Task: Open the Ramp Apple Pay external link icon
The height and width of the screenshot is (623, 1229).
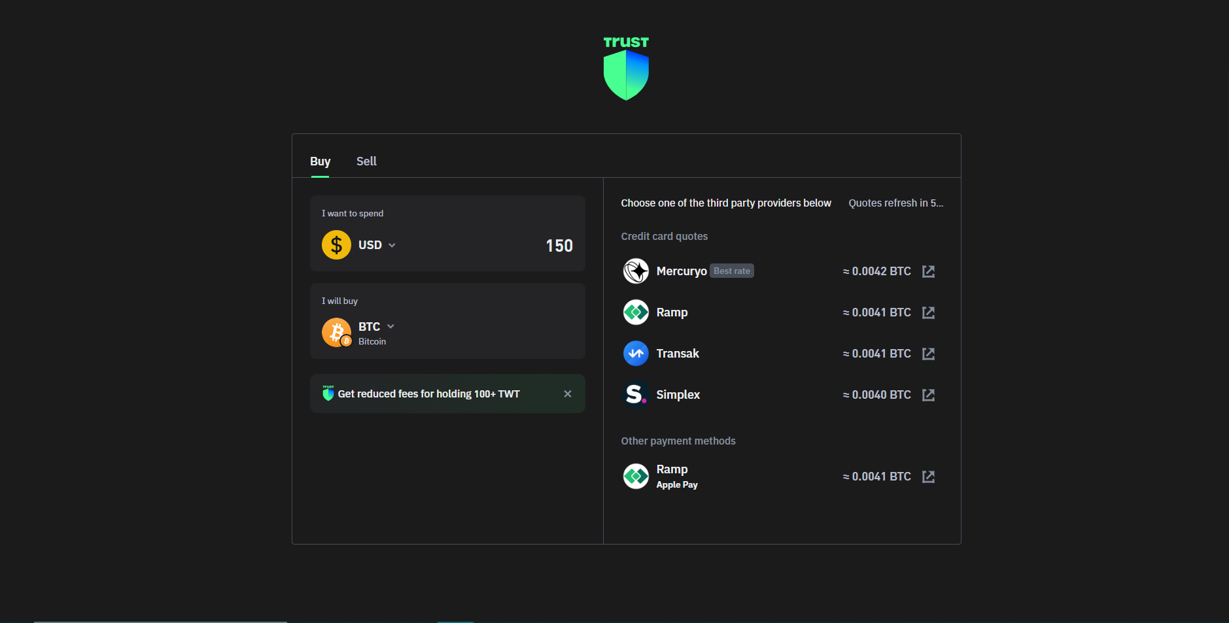Action: coord(928,477)
